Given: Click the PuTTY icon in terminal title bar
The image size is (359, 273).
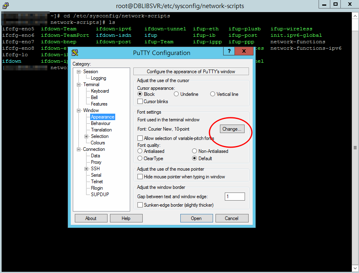Looking at the screenshot, I should (x=6, y=5).
